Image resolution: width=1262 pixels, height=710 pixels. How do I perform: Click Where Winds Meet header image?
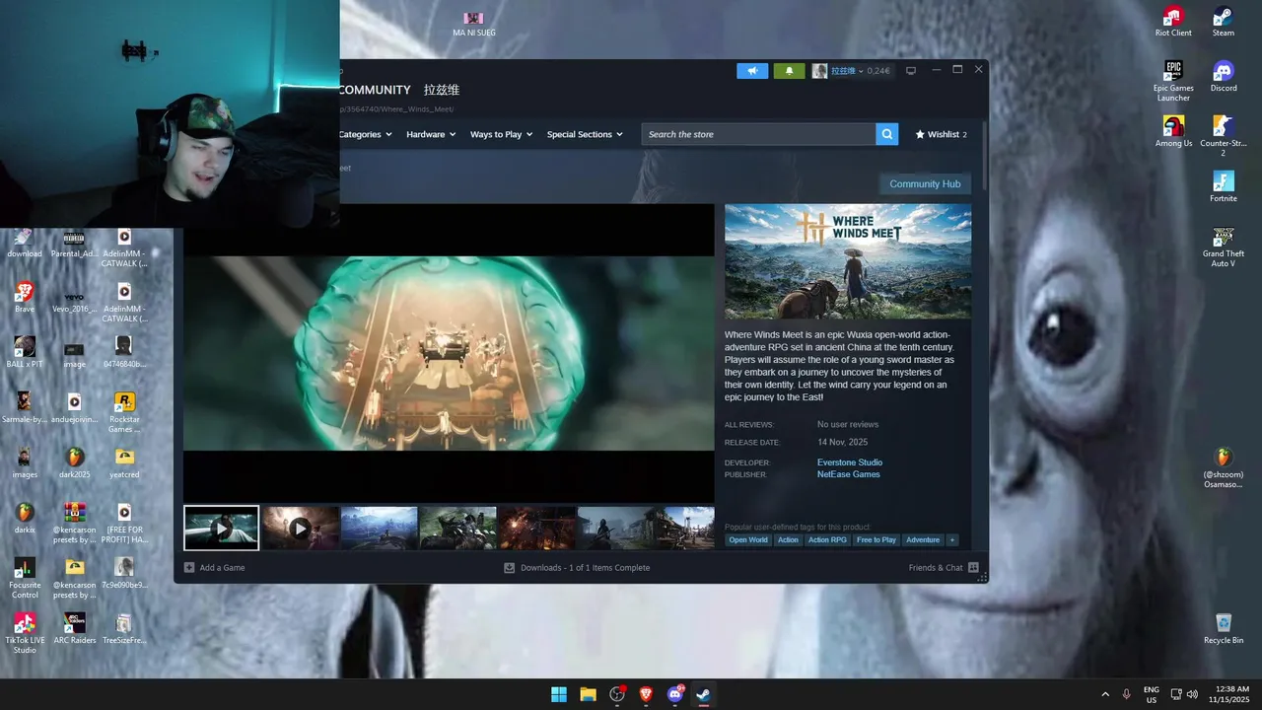coord(848,261)
